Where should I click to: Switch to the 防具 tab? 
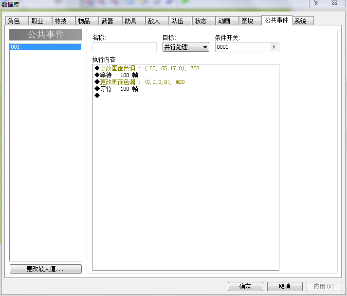pos(134,21)
